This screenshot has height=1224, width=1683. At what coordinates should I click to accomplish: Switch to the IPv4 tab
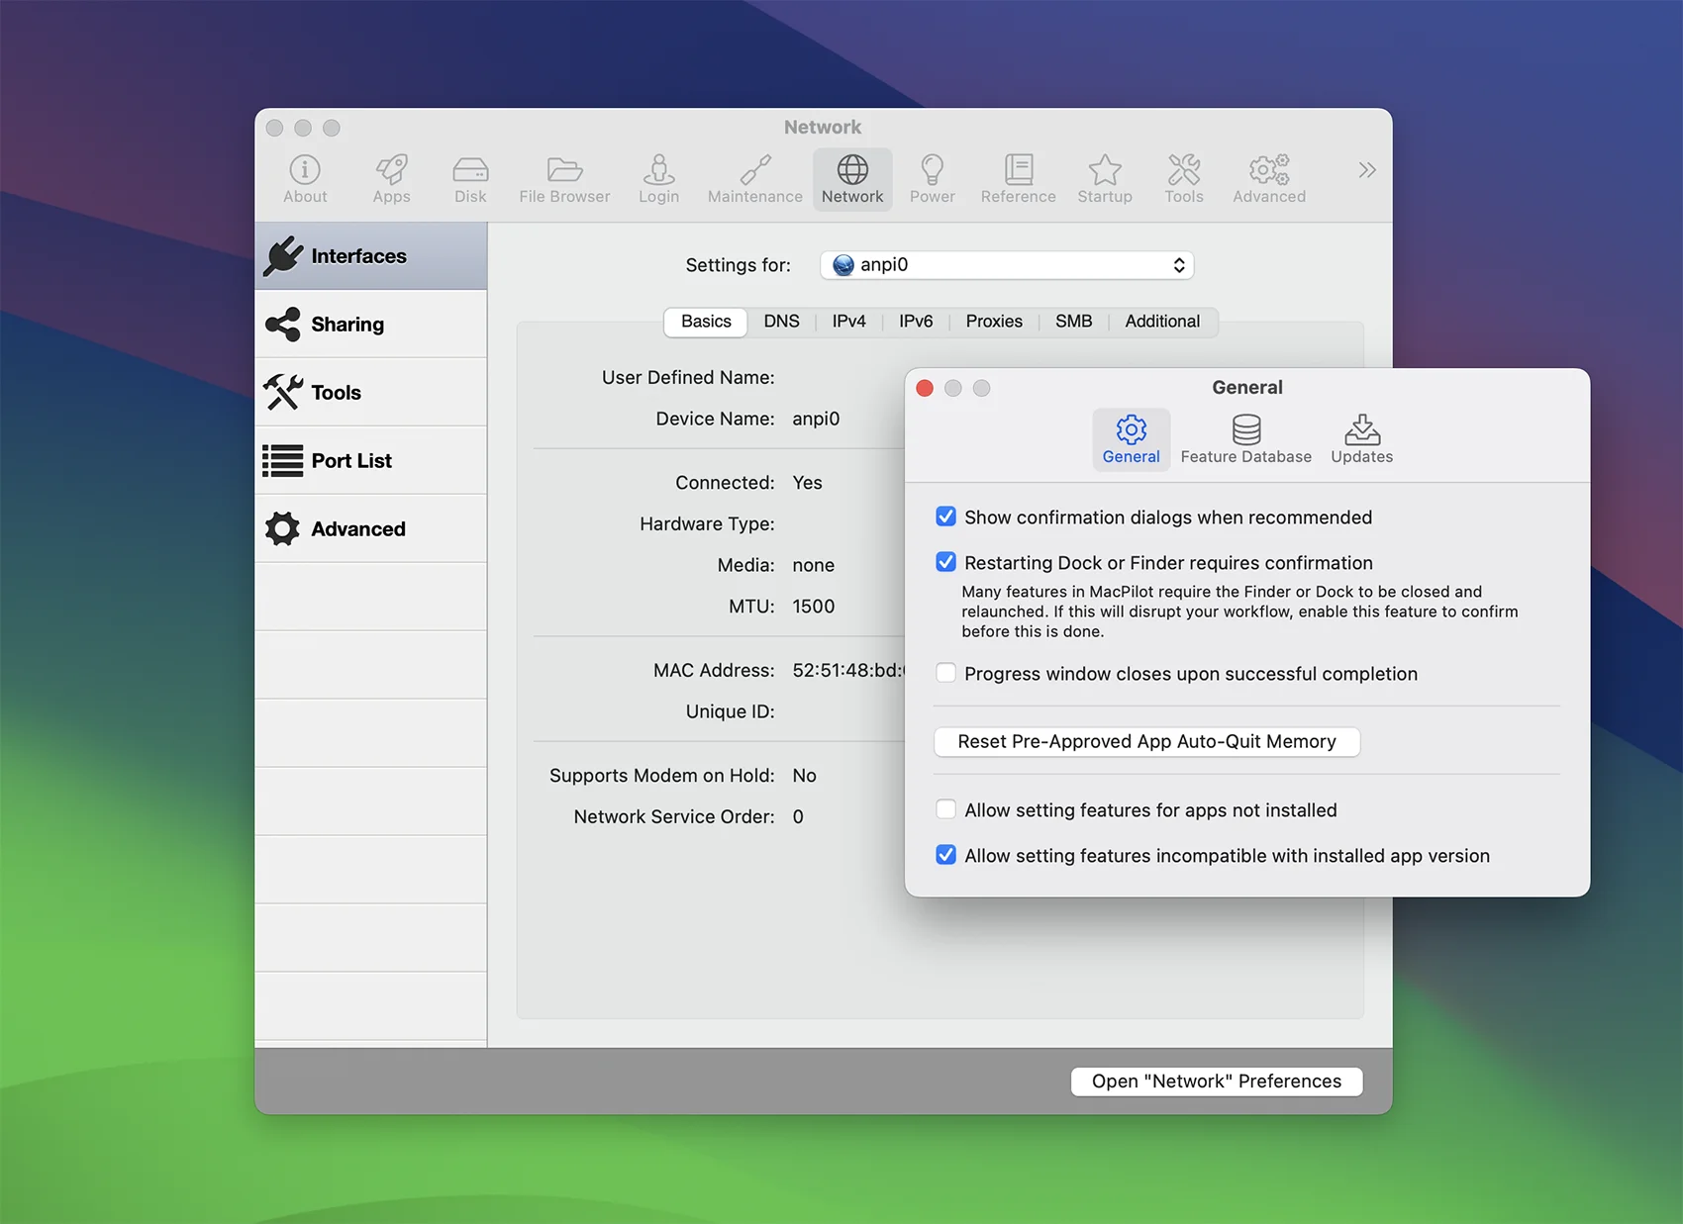click(848, 322)
